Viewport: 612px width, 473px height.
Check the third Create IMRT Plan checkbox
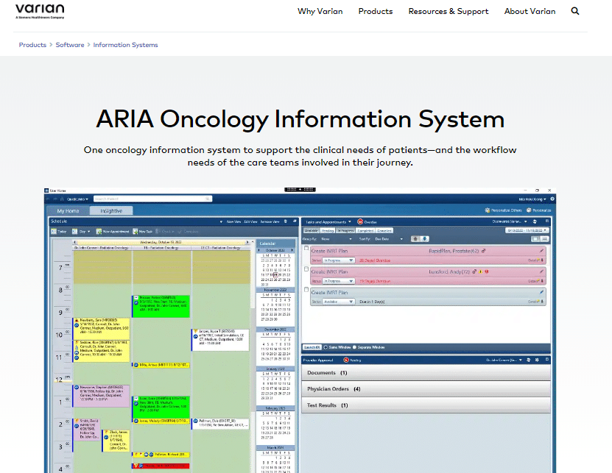click(x=306, y=290)
